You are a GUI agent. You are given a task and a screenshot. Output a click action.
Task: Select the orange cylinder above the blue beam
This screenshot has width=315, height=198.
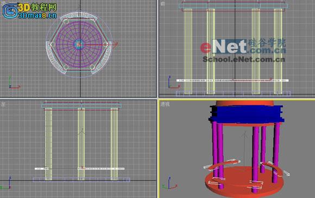pos(245,103)
